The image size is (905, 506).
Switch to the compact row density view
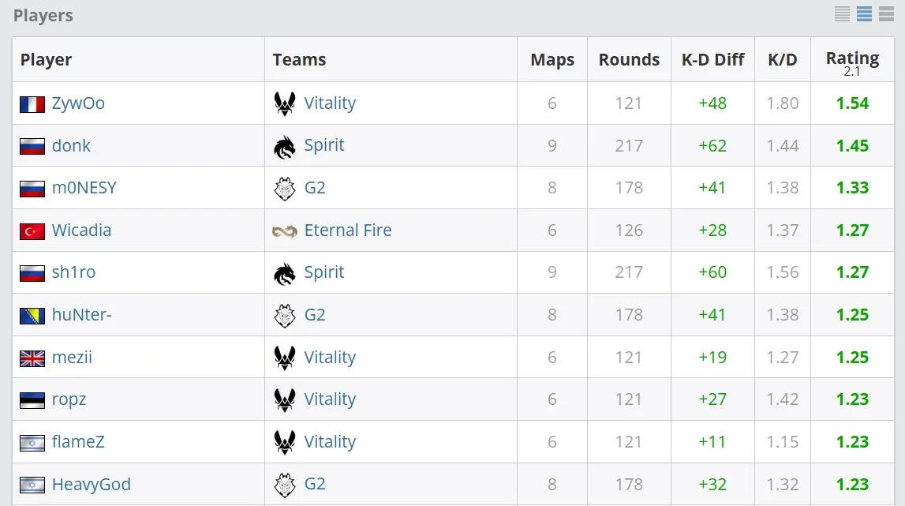[x=842, y=13]
